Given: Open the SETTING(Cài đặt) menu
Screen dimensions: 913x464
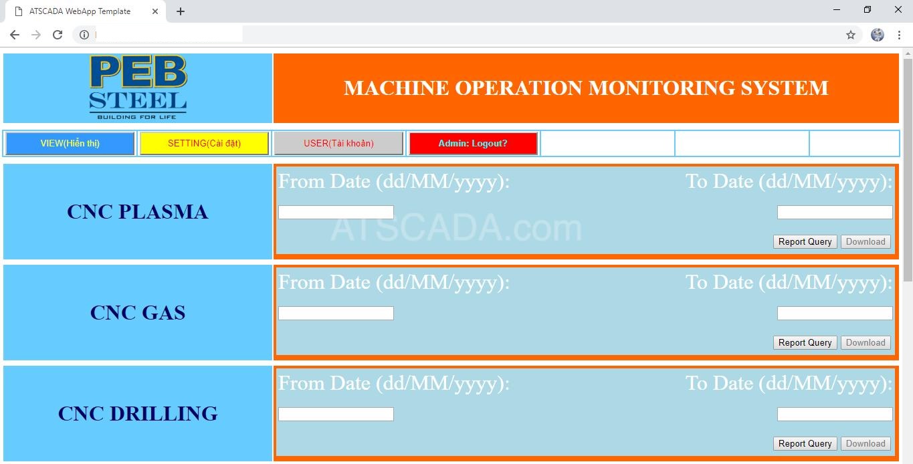Looking at the screenshot, I should 204,143.
